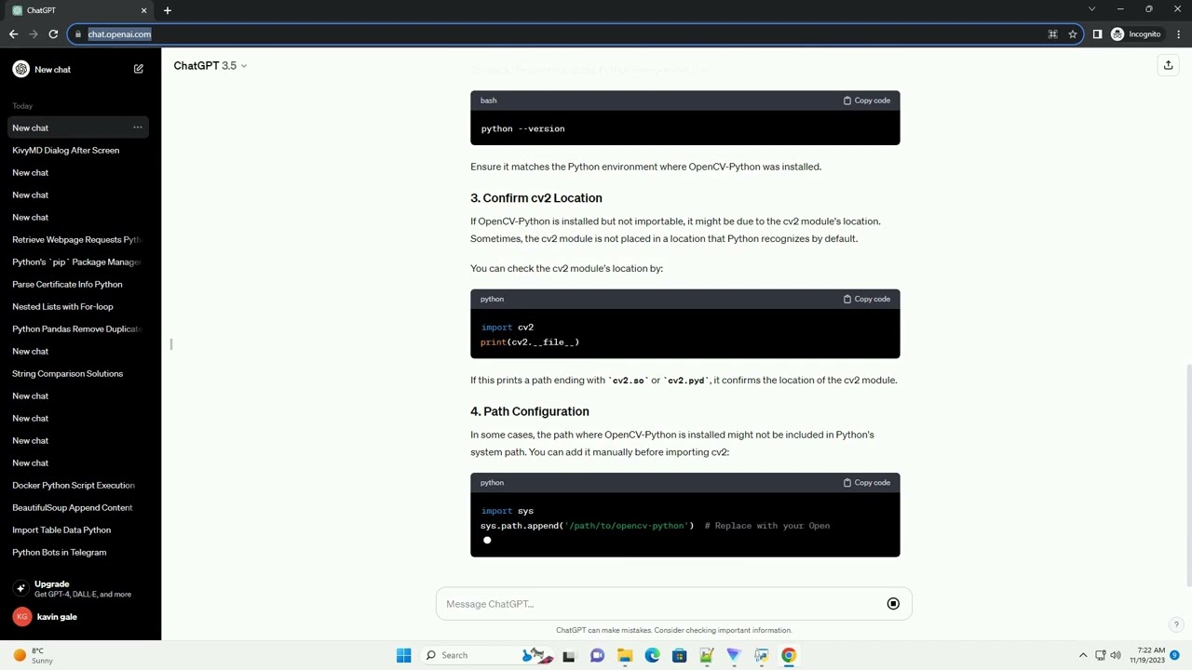Copy code of the sys.path python block

tap(867, 482)
